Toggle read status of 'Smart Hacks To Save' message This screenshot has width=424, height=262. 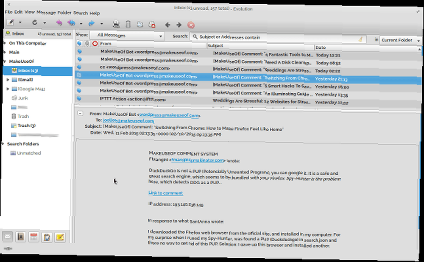point(79,83)
